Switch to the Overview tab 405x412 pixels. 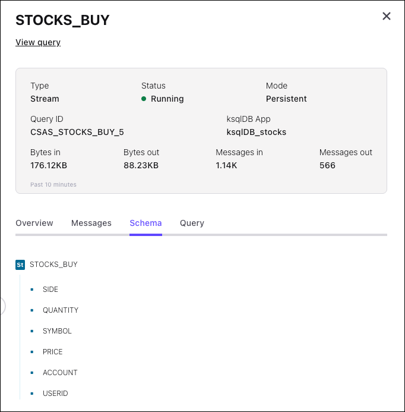click(34, 223)
